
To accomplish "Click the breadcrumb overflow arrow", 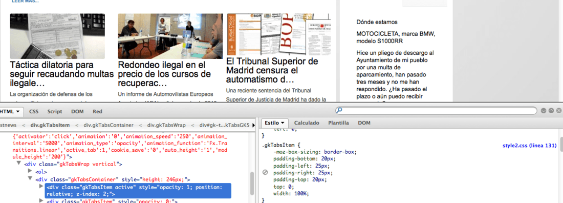I will point(254,125).
